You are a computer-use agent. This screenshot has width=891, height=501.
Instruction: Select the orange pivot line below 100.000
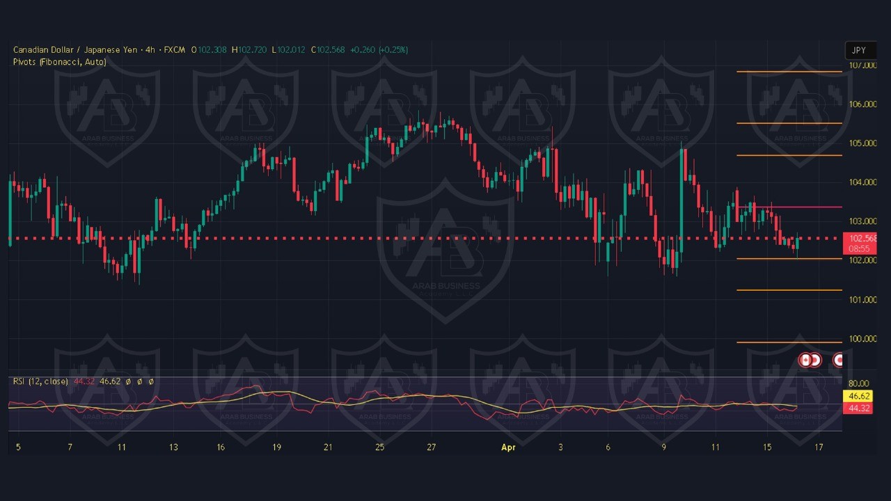[x=789, y=342]
